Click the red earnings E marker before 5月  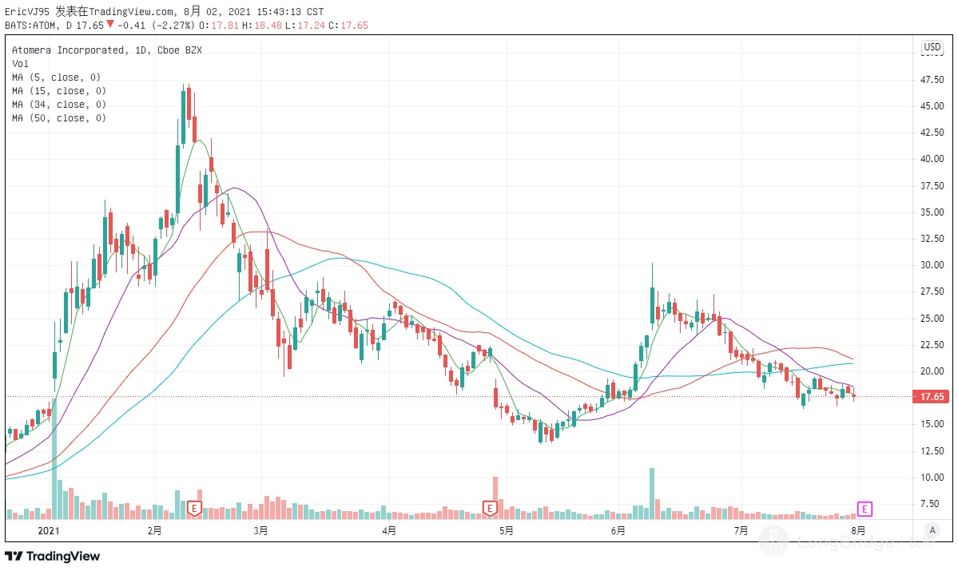tap(490, 508)
